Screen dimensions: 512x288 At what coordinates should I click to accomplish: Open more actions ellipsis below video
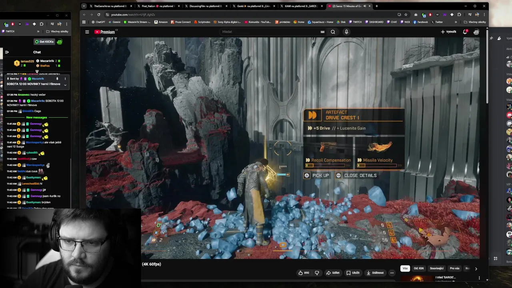pyautogui.click(x=392, y=273)
